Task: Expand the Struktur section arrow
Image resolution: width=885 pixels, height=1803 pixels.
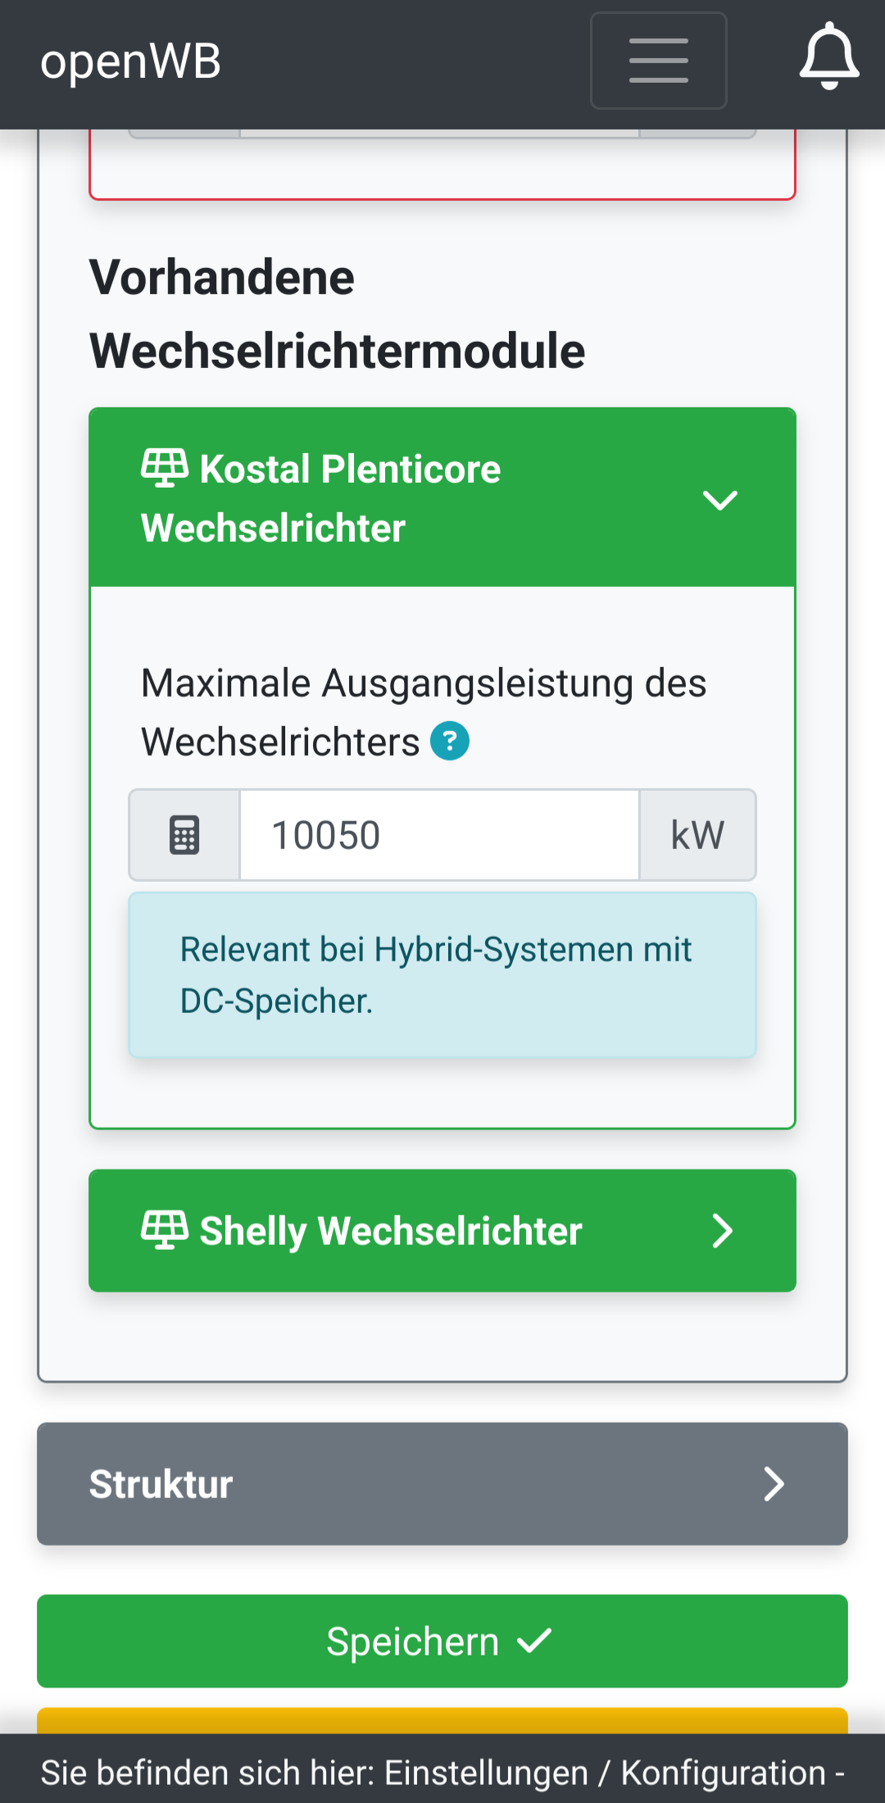Action: click(774, 1484)
